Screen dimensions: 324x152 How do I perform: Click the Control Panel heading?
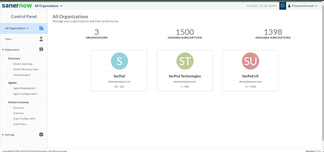coord(24,17)
